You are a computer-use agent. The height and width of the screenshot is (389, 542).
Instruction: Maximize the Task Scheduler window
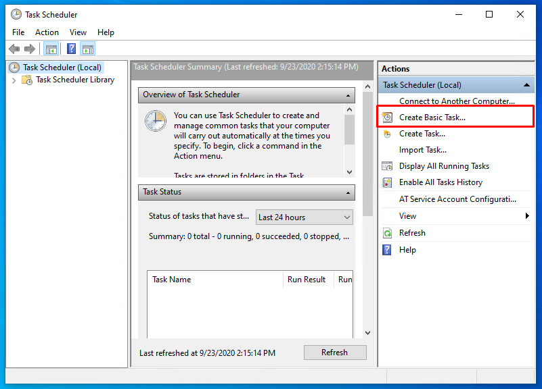coord(489,14)
